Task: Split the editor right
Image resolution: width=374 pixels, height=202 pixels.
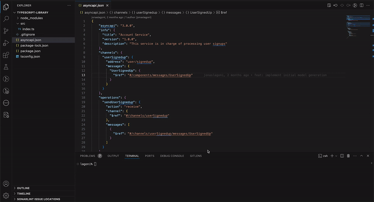Action: pos(361,5)
